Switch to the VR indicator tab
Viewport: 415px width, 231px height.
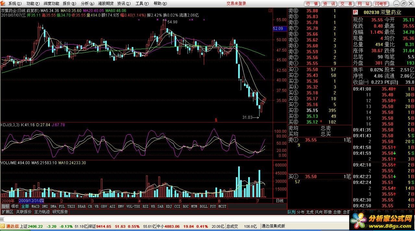pyautogui.click(x=97, y=206)
